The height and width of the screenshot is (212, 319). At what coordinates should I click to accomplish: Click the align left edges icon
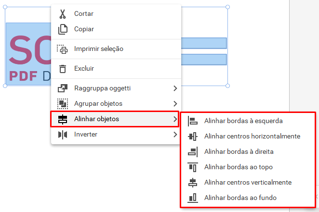click(x=192, y=121)
